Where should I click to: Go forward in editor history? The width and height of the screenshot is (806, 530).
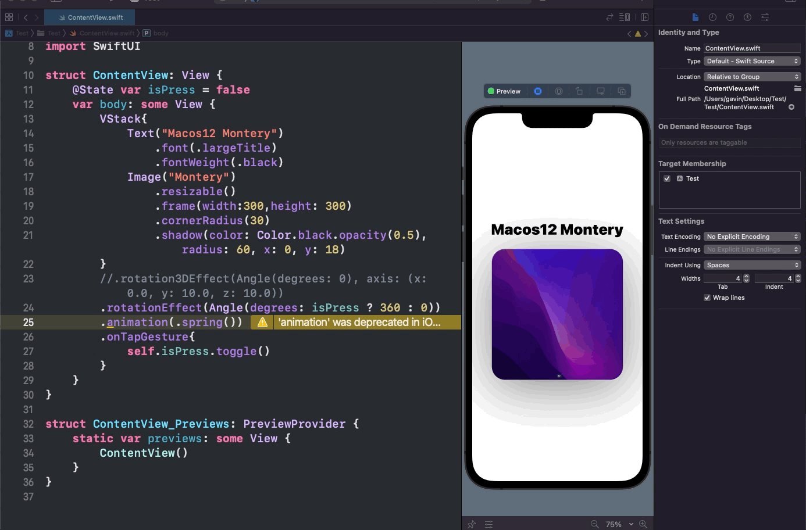coord(36,17)
